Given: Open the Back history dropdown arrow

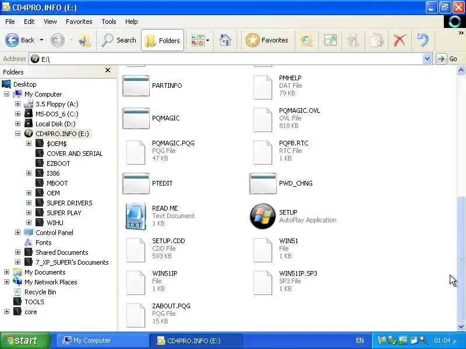Looking at the screenshot, I should click(41, 40).
